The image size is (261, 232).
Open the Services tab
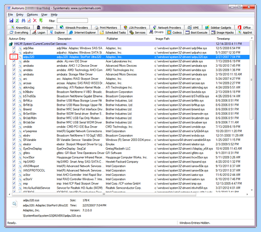pyautogui.click(x=137, y=33)
